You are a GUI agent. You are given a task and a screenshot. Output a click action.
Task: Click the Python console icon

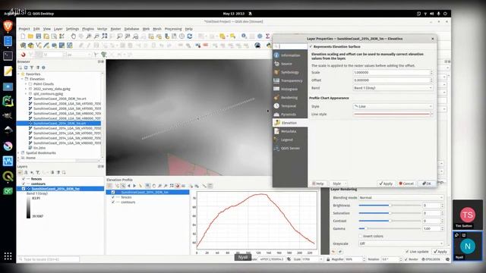(x=269, y=45)
